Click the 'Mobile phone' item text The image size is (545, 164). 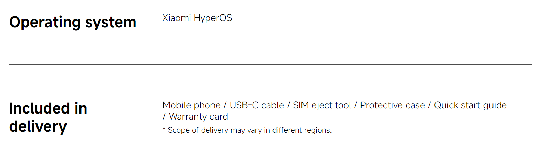[191, 105]
